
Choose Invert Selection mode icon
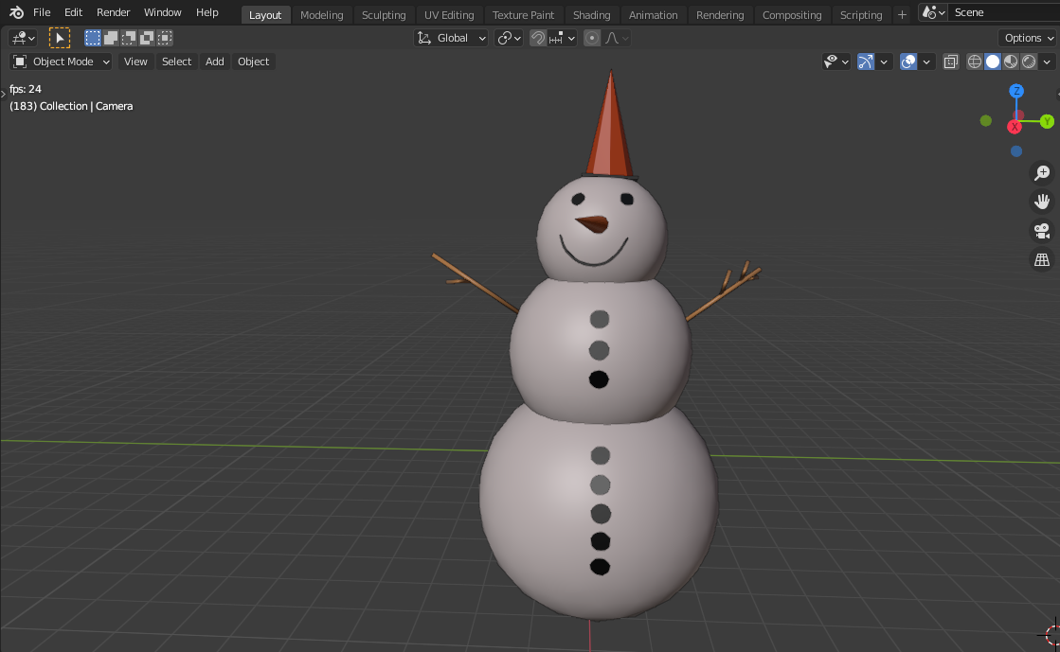[x=147, y=38]
